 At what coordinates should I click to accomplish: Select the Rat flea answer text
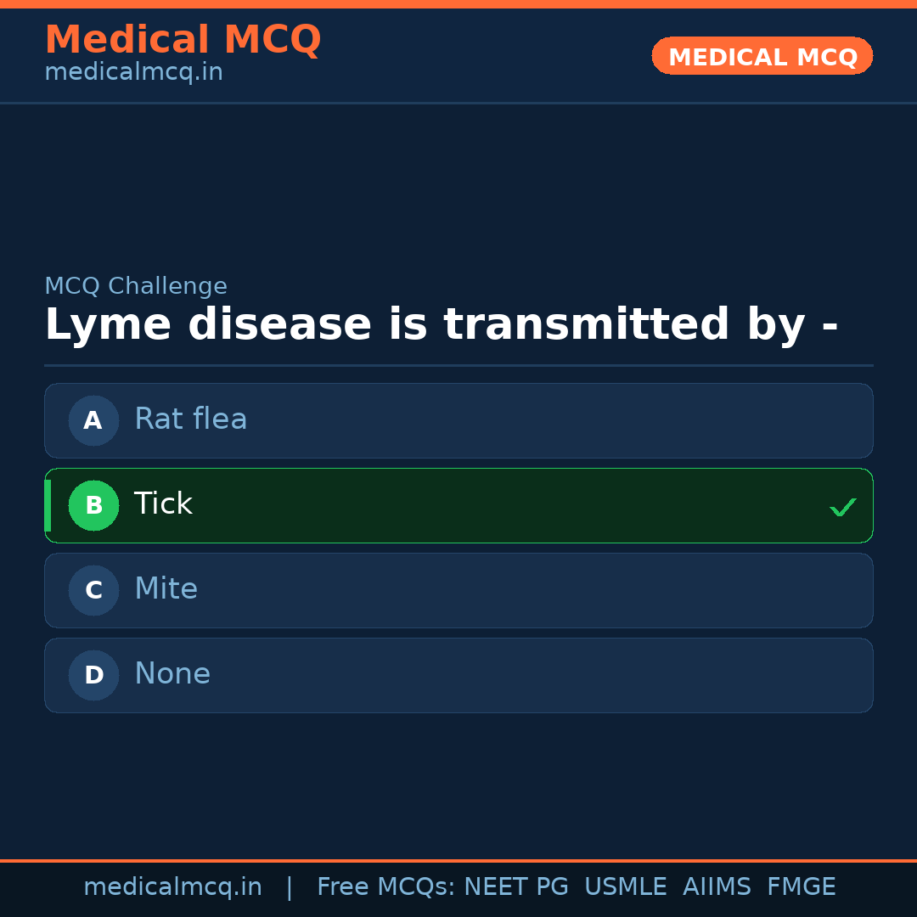(x=190, y=419)
